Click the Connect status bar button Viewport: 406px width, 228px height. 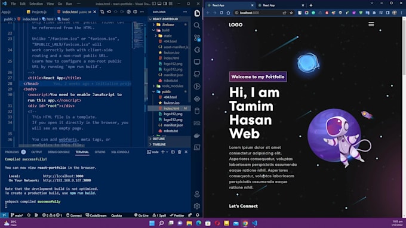(74, 215)
